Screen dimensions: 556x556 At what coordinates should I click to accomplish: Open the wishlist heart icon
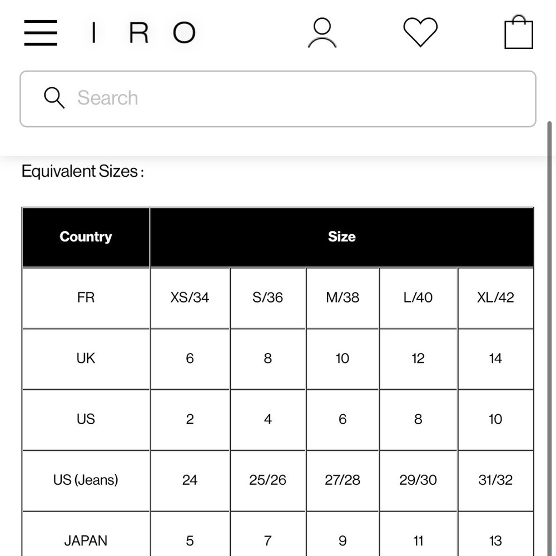point(420,32)
